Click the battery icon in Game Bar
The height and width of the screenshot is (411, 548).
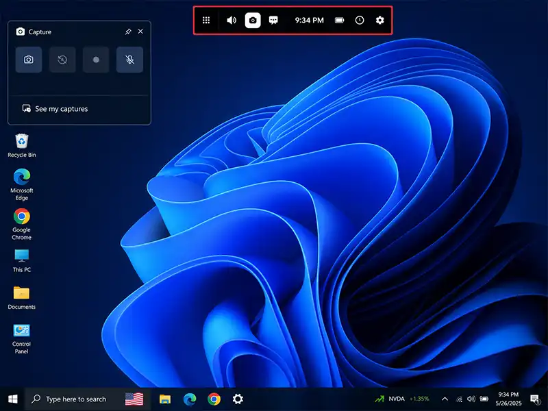(339, 21)
